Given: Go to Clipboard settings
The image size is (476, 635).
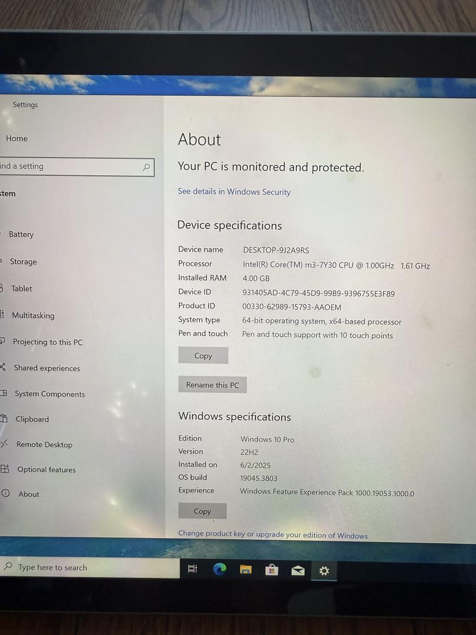Looking at the screenshot, I should (x=32, y=419).
